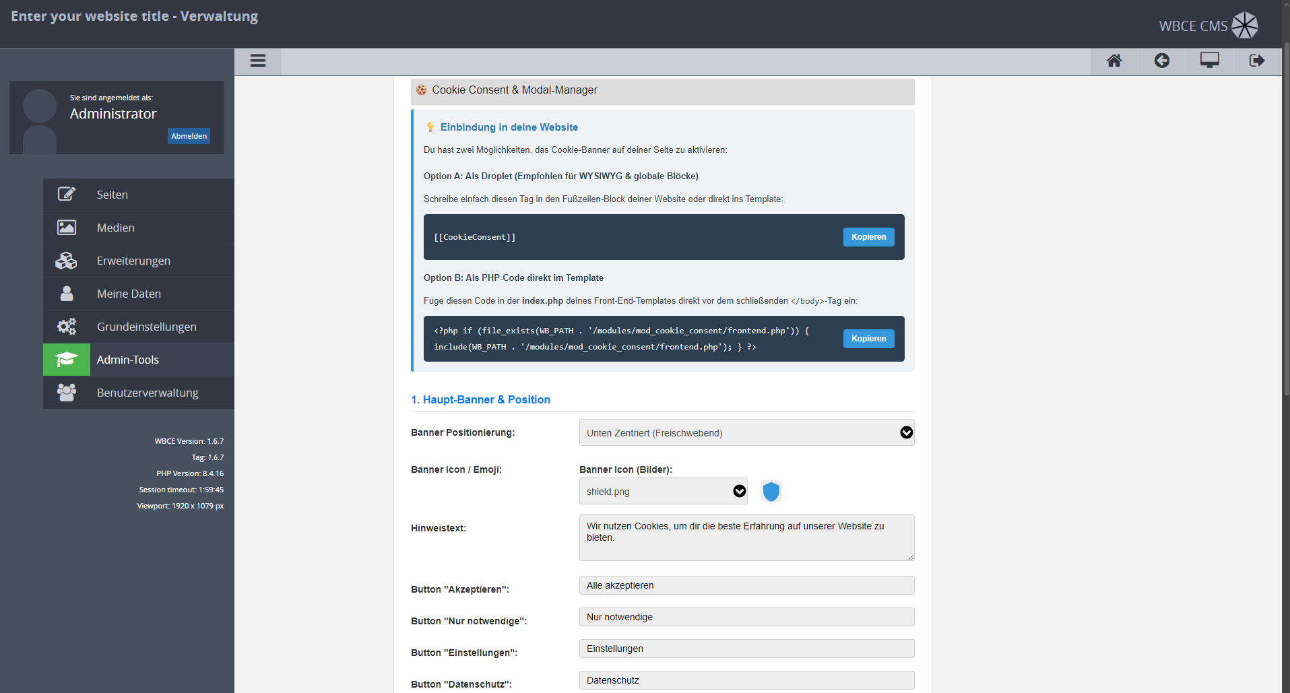Click the "Cookie Consent & Modal-Manager" title
The width and height of the screenshot is (1290, 693).
coord(515,90)
